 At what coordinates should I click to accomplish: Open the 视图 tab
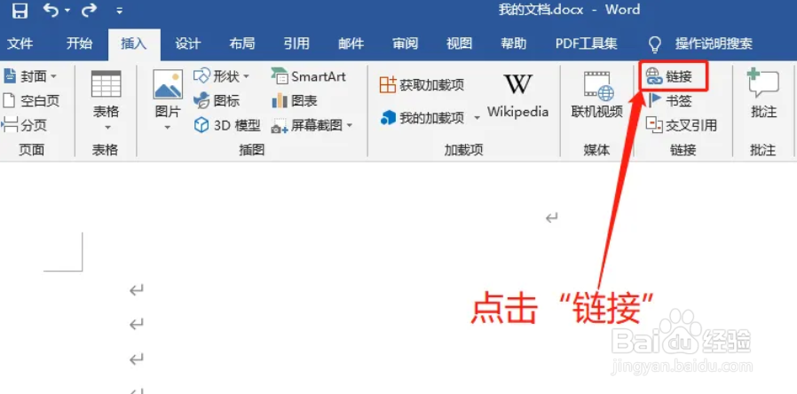tap(460, 43)
